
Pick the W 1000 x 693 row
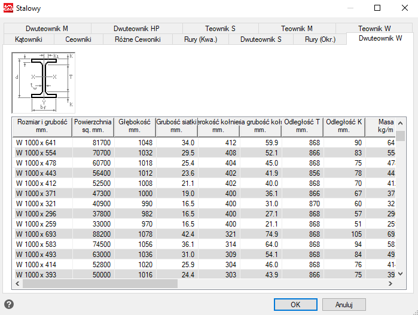point(42,234)
